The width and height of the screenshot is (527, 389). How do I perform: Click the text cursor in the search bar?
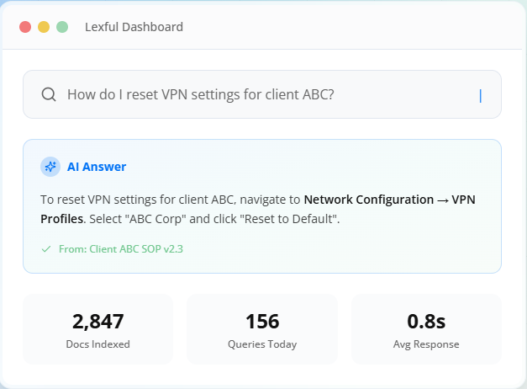click(480, 96)
